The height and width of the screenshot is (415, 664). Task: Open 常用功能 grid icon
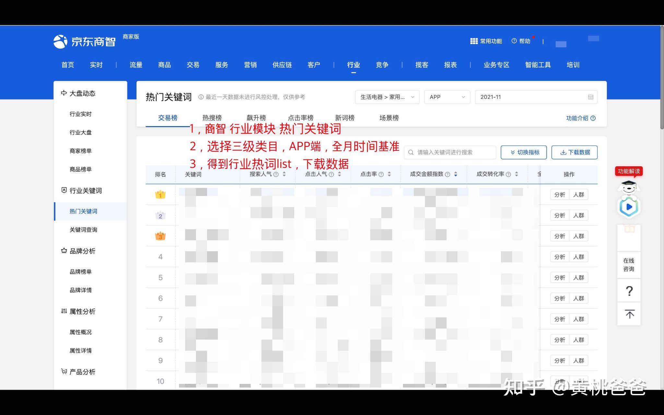click(x=474, y=41)
